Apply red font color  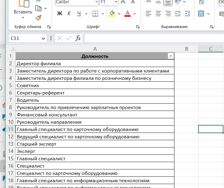[128, 14]
